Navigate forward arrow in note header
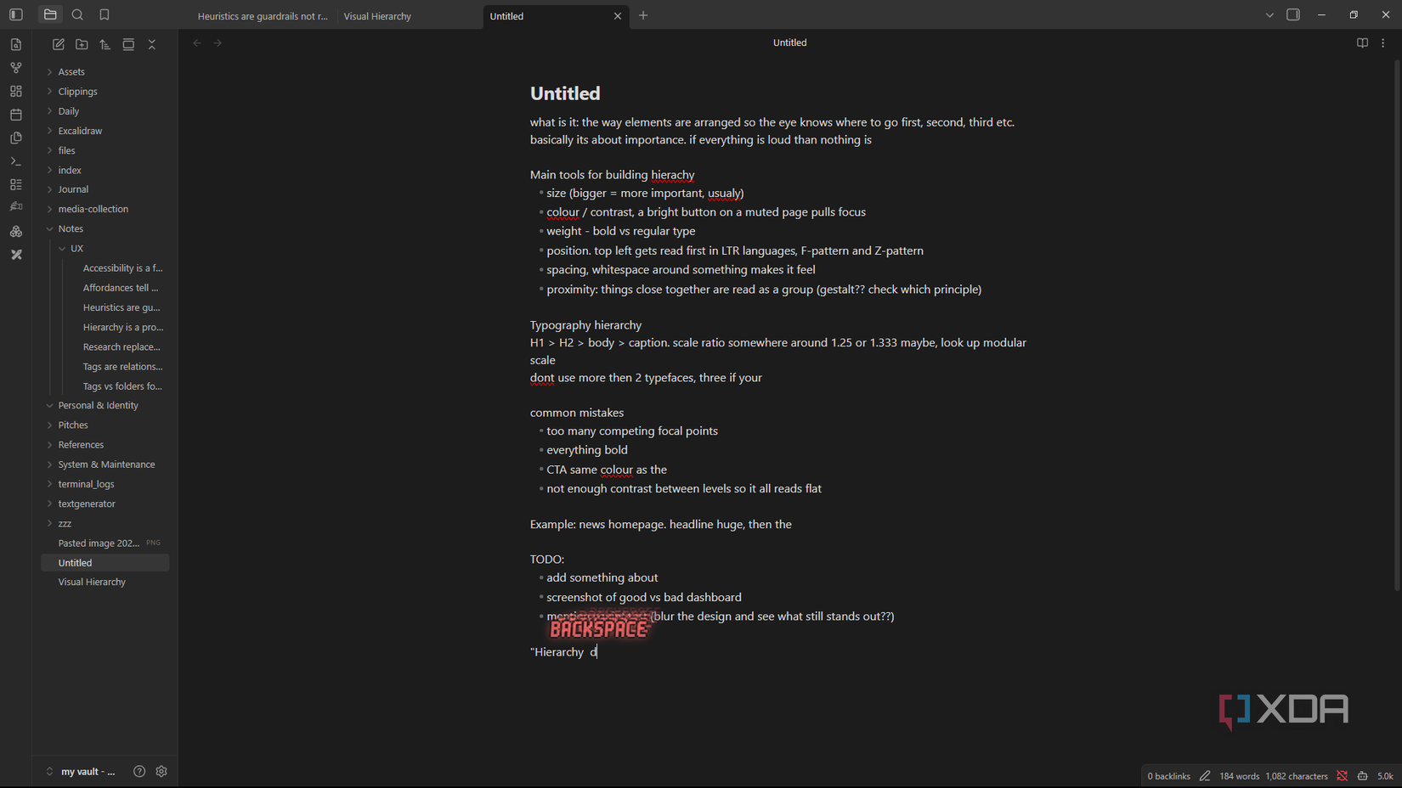 pos(218,42)
